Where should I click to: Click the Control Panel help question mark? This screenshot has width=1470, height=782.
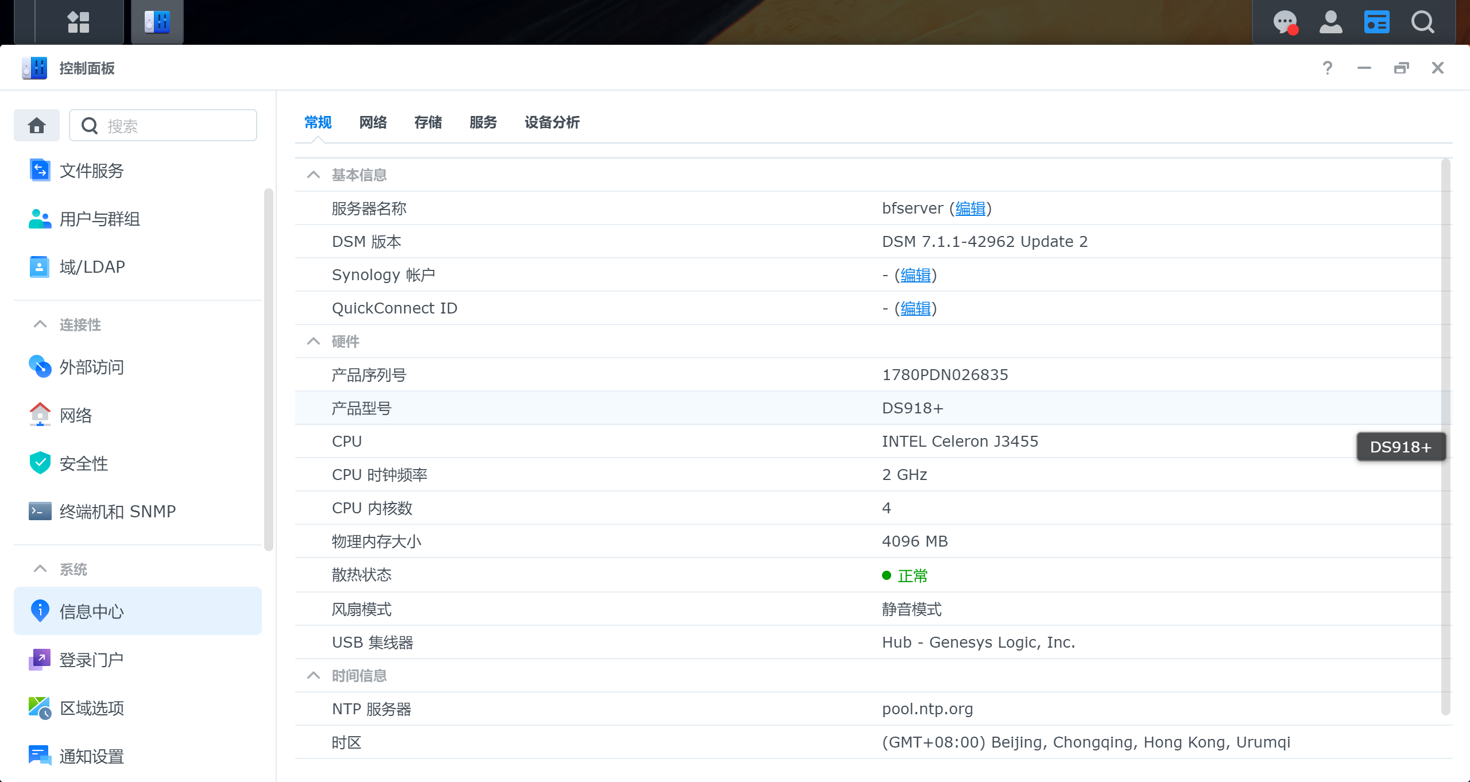tap(1327, 68)
